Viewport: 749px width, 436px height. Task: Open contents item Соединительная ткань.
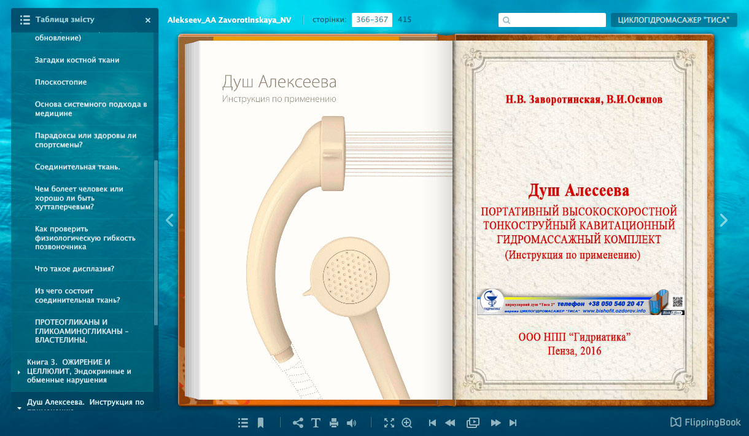click(x=77, y=167)
